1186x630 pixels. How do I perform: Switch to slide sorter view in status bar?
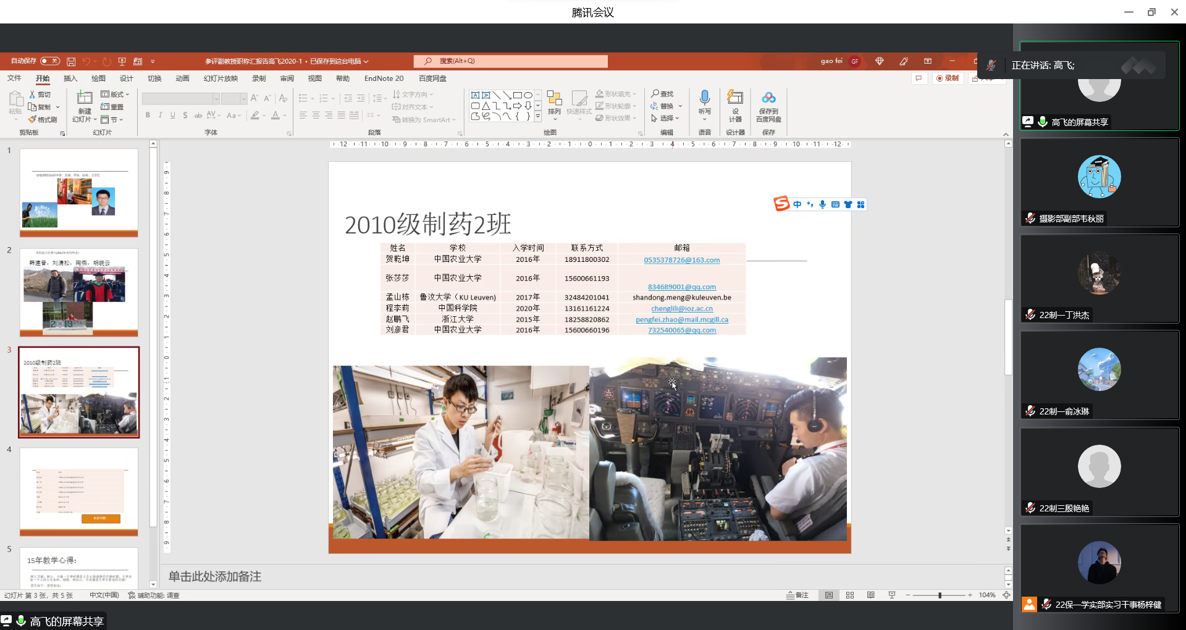coord(850,595)
